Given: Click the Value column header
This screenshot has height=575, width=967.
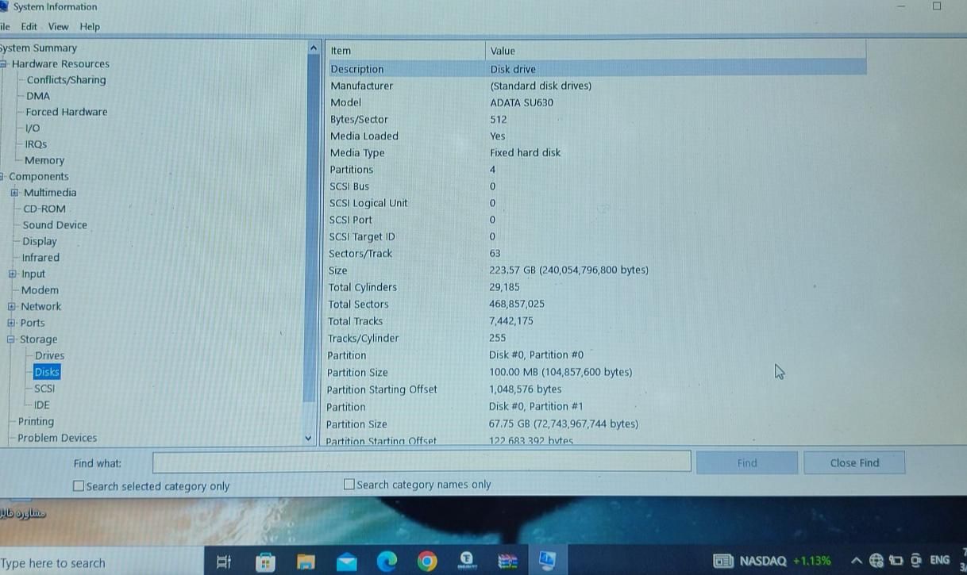Looking at the screenshot, I should (675, 50).
